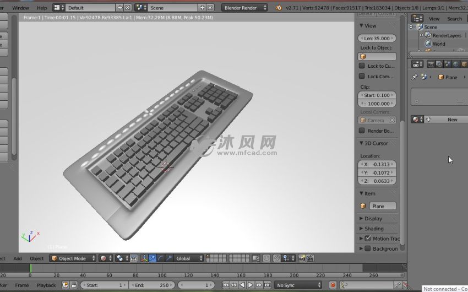Image resolution: width=468 pixels, height=292 pixels.
Task: Enable the Lock to Cursor checkbox
Action: pyautogui.click(x=362, y=66)
